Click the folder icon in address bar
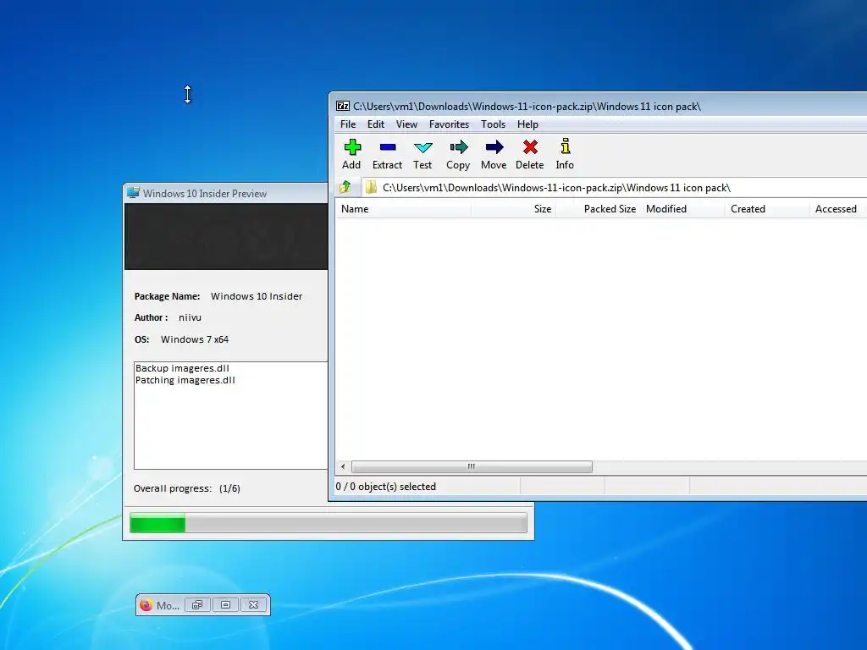The width and height of the screenshot is (867, 650). [x=371, y=187]
